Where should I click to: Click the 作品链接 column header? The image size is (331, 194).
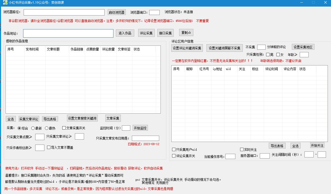coord(77,49)
